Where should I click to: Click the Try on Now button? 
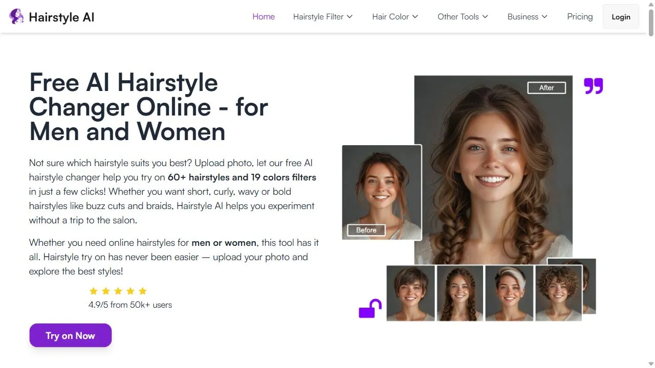71,335
